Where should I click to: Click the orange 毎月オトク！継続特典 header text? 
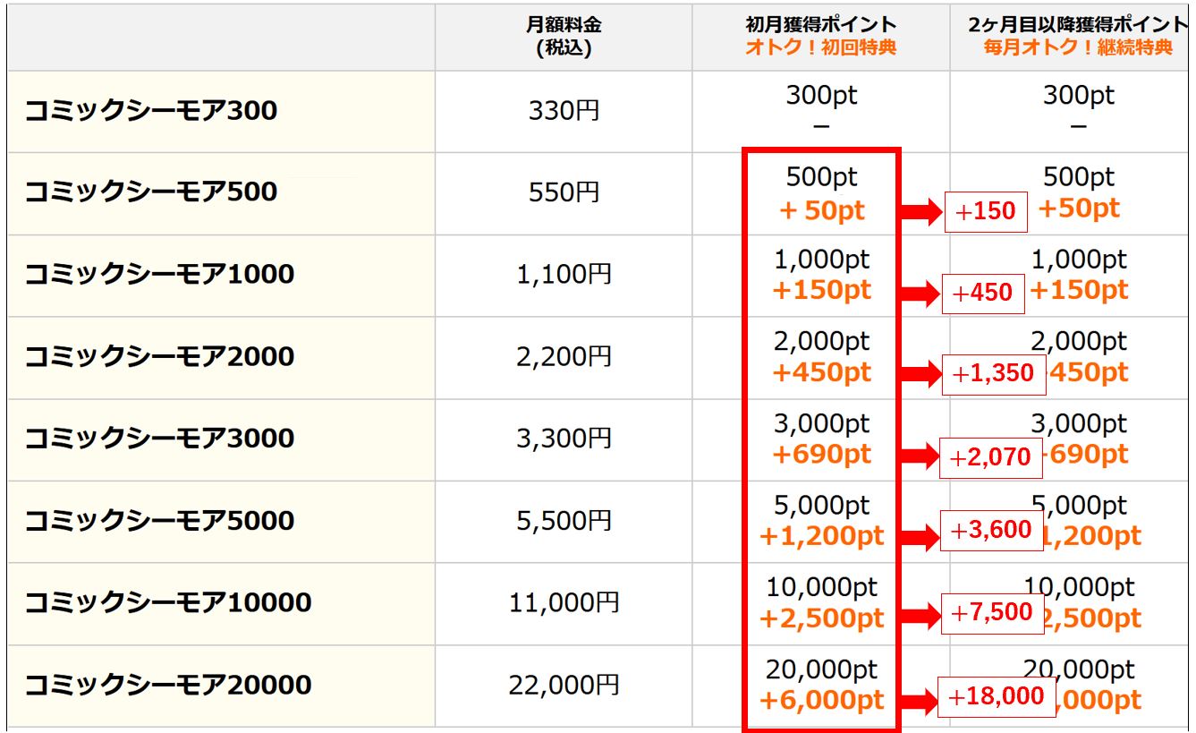1078,47
